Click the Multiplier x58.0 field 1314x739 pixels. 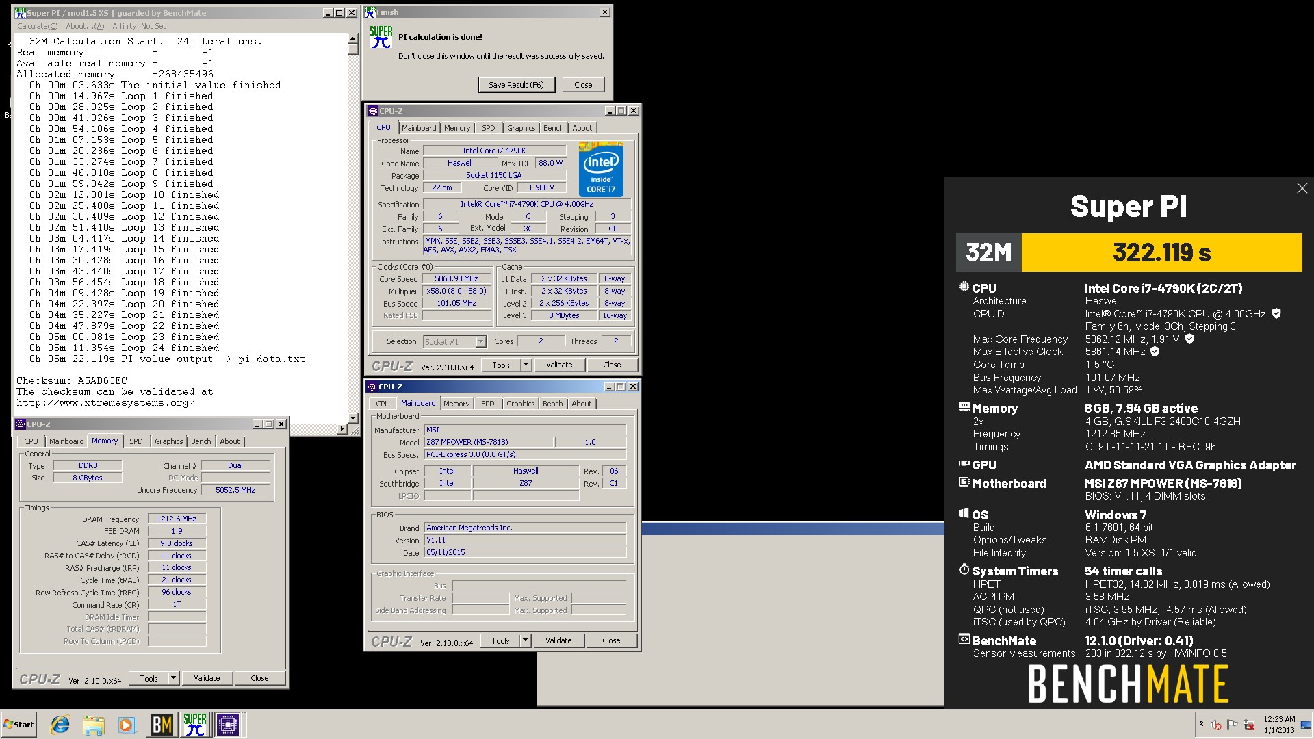456,291
